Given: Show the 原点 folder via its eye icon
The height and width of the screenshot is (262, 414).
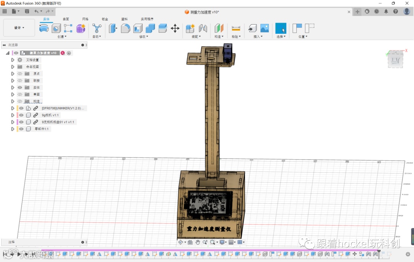Looking at the screenshot, I should tap(20, 74).
